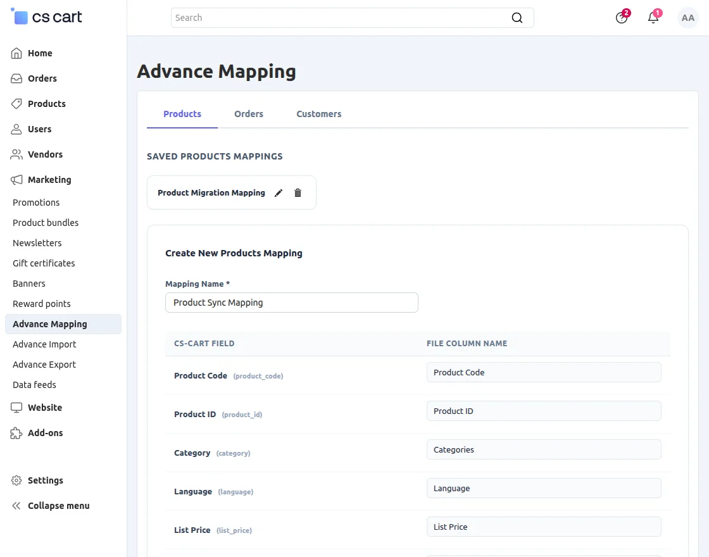709x557 pixels.
Task: Go to Newsletters
Action: [x=37, y=243]
